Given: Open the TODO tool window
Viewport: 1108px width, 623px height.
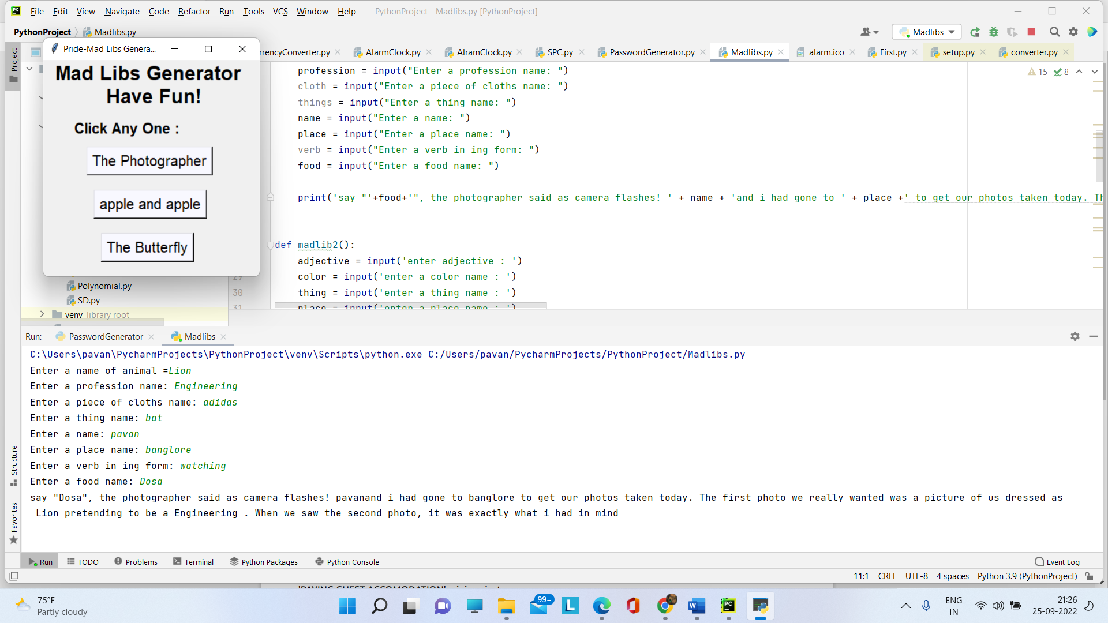Looking at the screenshot, I should pyautogui.click(x=83, y=562).
